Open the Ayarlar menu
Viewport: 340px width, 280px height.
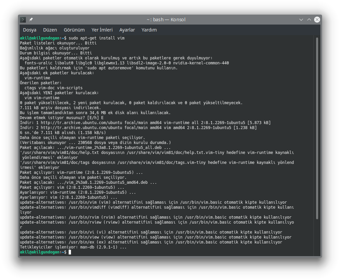point(127,30)
